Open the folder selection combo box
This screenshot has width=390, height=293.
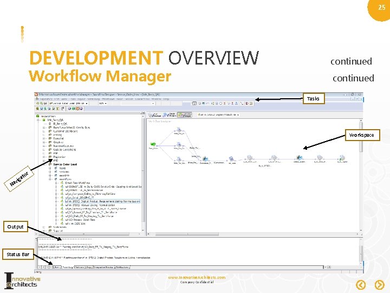point(68,103)
